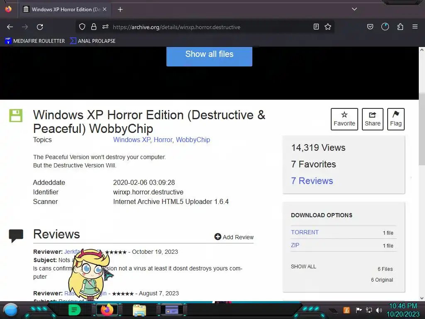This screenshot has height=319, width=425.
Task: Open site permissions icon in address bar
Action: coord(105,27)
